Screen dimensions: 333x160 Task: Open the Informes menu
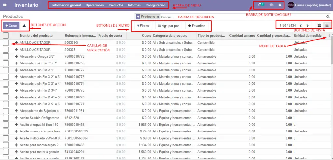[134, 5]
